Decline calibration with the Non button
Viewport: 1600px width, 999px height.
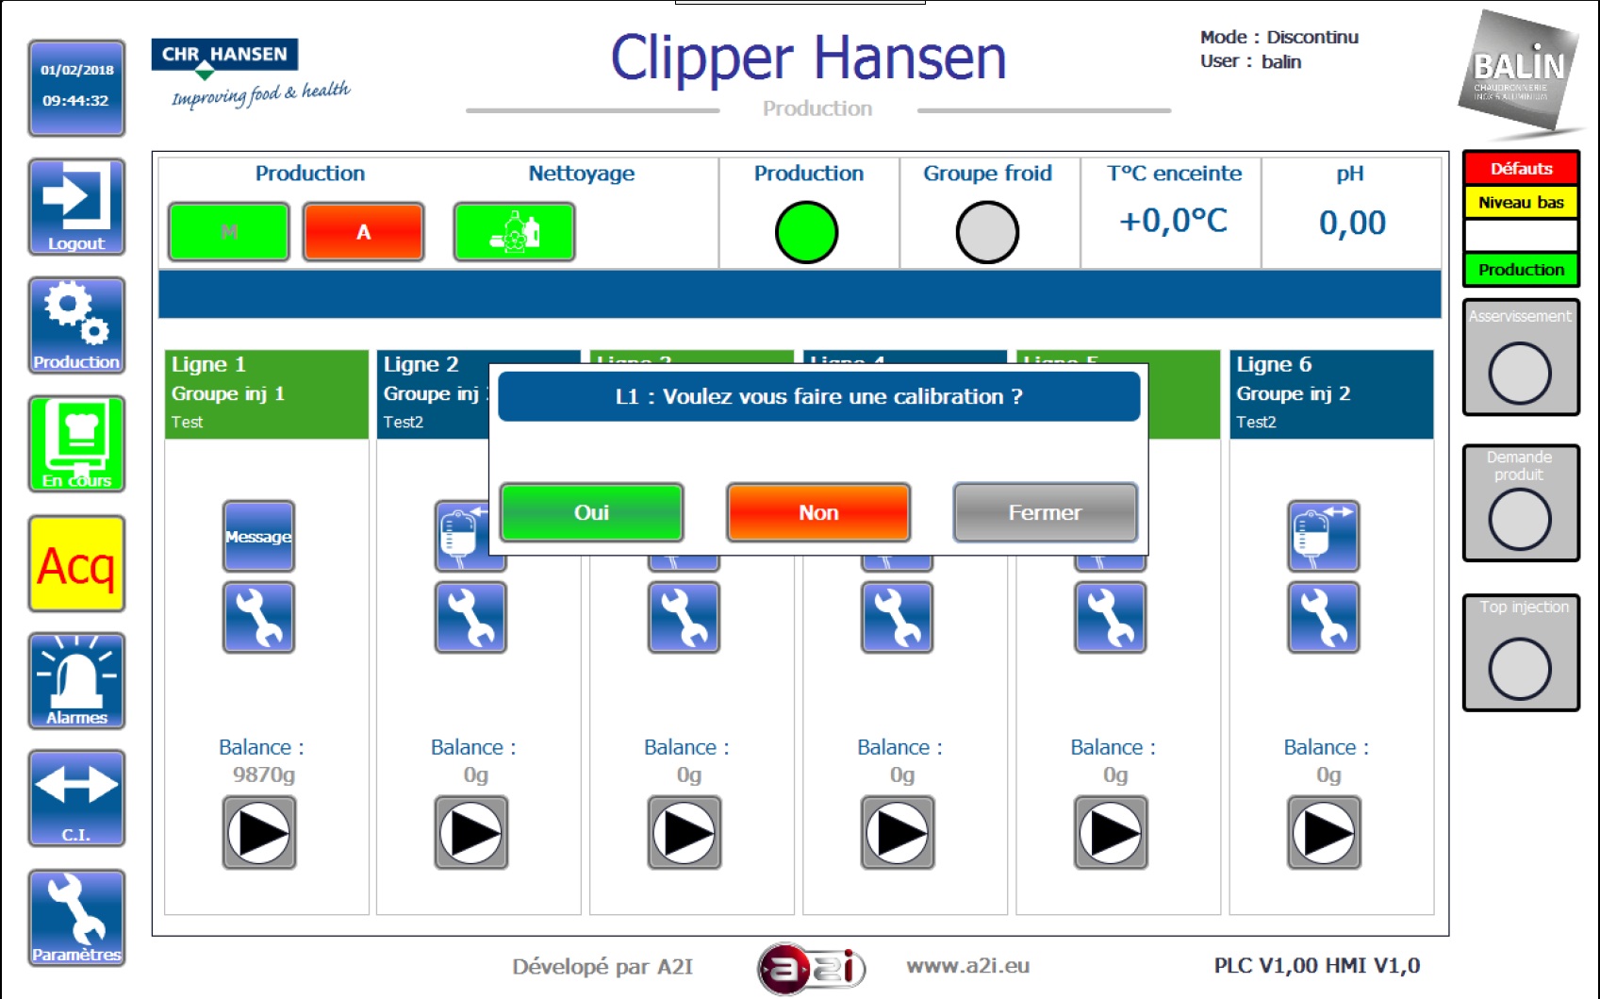pos(818,512)
